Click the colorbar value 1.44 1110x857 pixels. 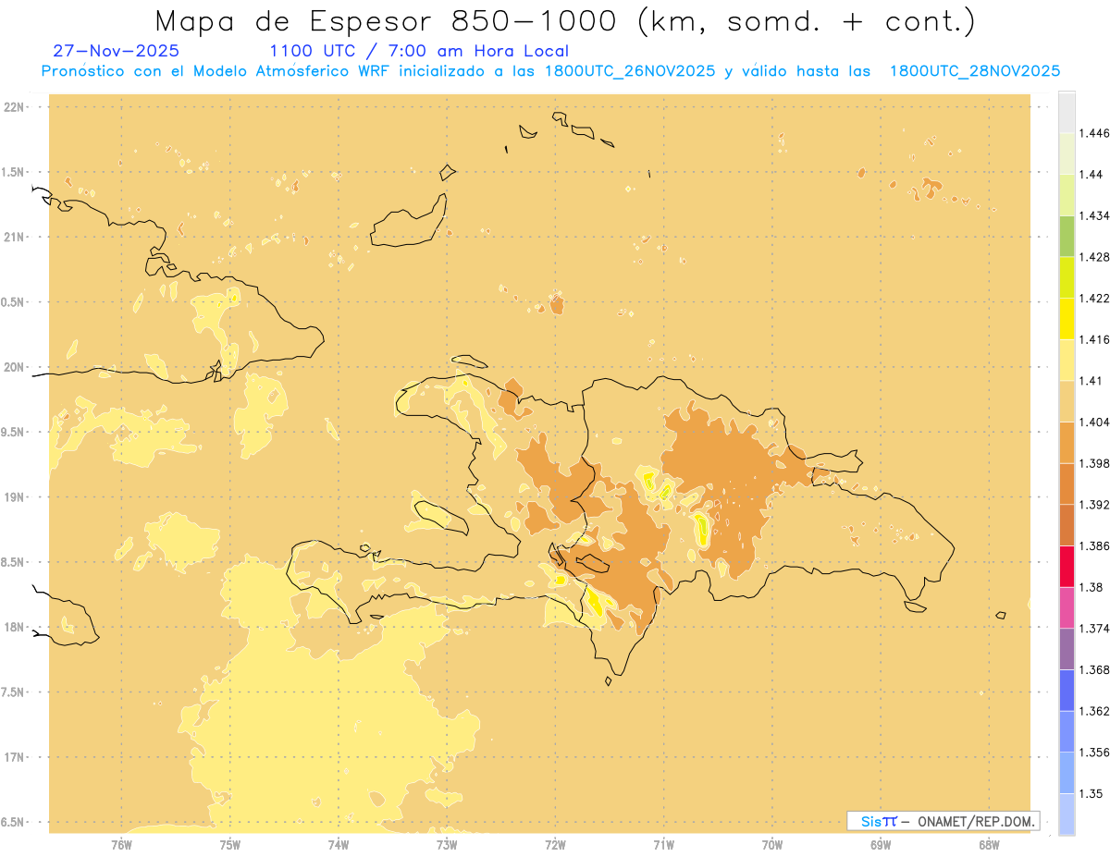(x=1091, y=175)
